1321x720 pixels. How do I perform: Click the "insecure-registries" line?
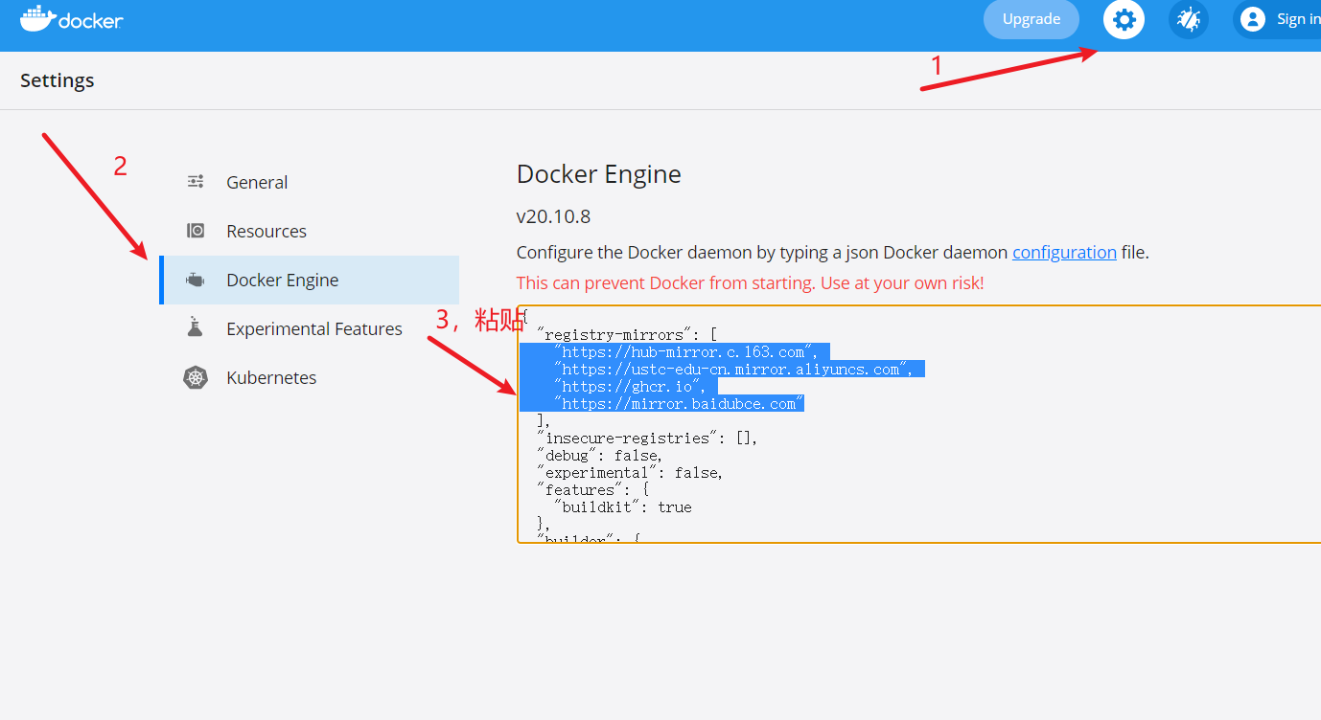(648, 439)
